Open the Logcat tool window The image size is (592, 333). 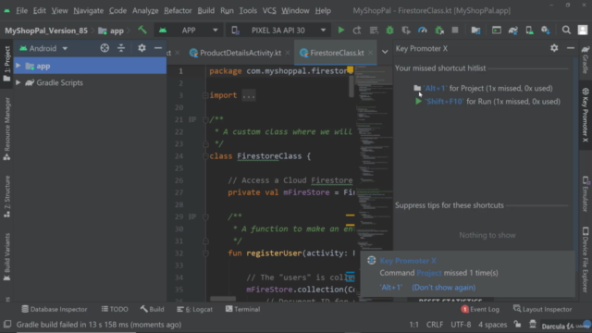pyautogui.click(x=195, y=309)
